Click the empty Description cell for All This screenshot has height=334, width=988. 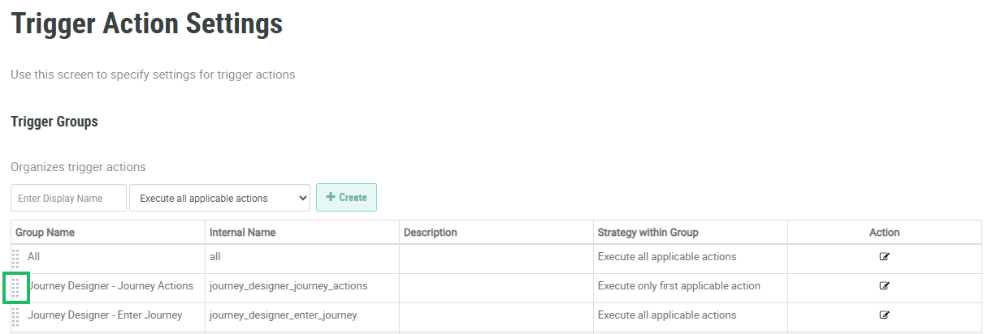click(496, 257)
